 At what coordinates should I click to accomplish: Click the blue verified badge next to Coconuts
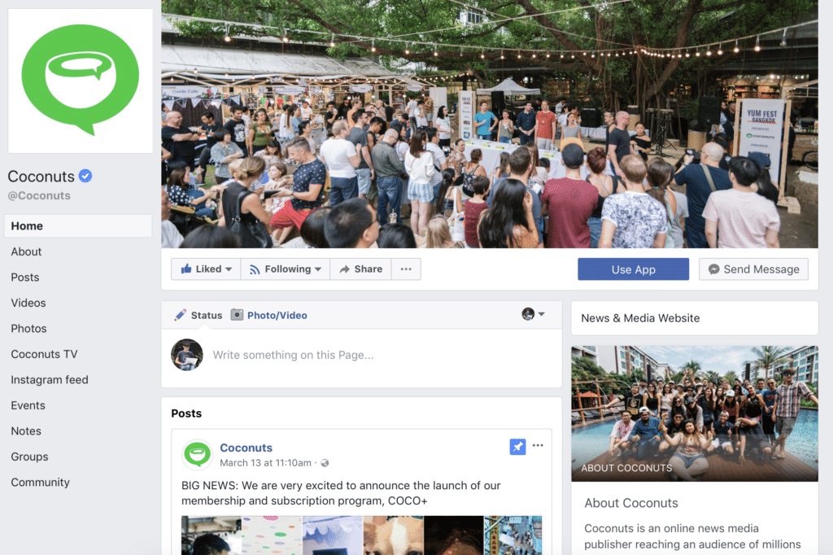click(x=85, y=176)
